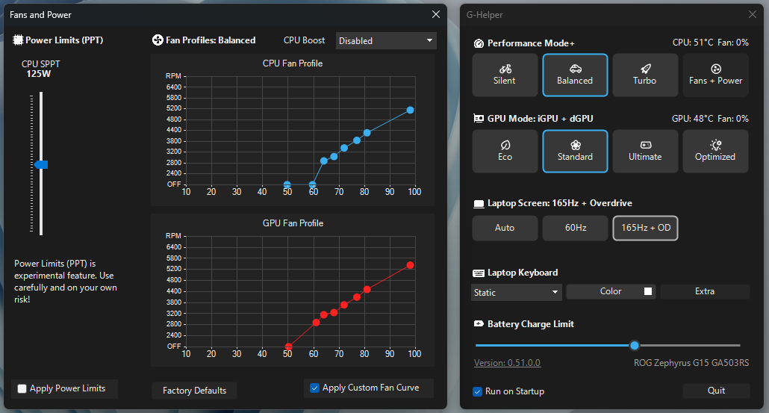Screen dimensions: 769x413
Task: Click the white keyboard color swatch
Action: [x=648, y=291]
